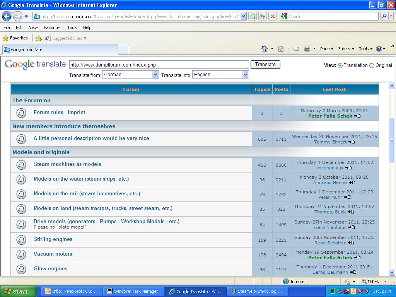Click the page vertical scrollbar thumb
This screenshot has height=297, width=396.
coord(392,140)
